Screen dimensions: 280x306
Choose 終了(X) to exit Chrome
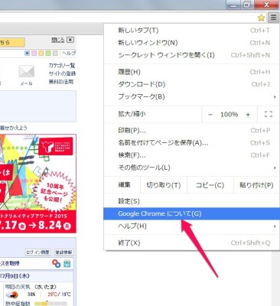[x=191, y=243]
